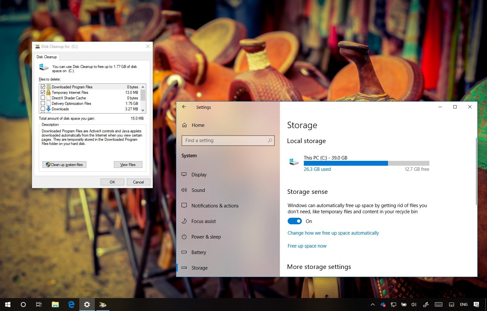The image size is (487, 311).
Task: Click the Storage drive icon in sidebar
Action: [184, 268]
